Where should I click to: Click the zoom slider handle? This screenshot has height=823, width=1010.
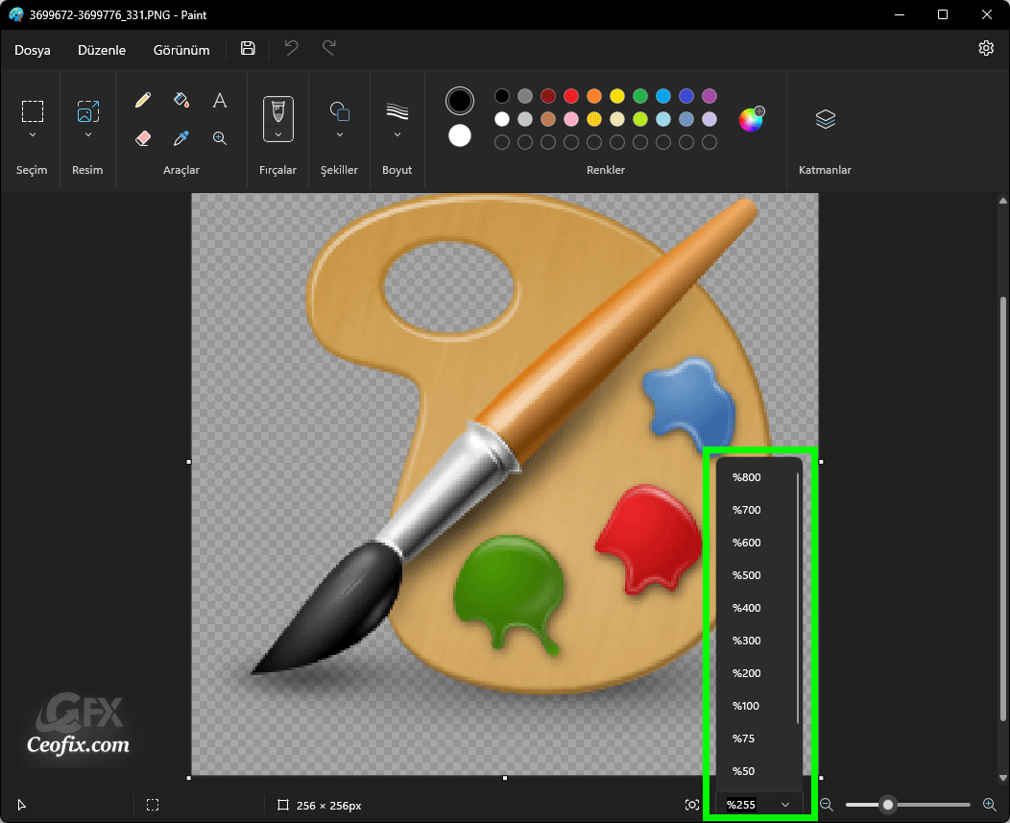click(888, 805)
